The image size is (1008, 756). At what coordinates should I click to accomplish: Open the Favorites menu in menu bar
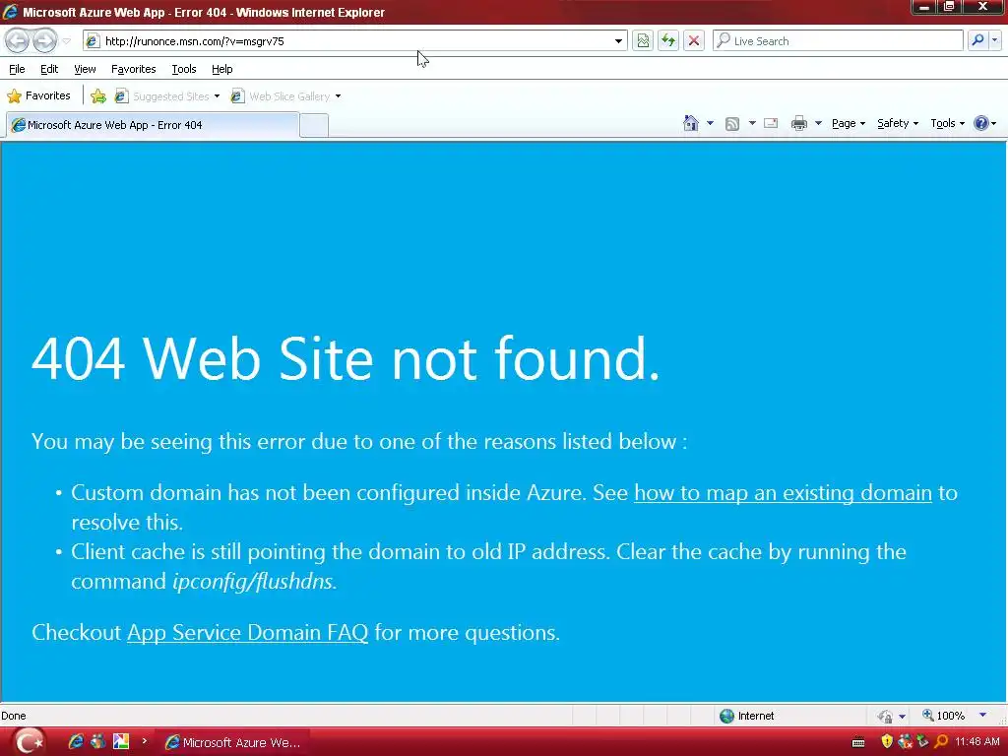click(133, 69)
